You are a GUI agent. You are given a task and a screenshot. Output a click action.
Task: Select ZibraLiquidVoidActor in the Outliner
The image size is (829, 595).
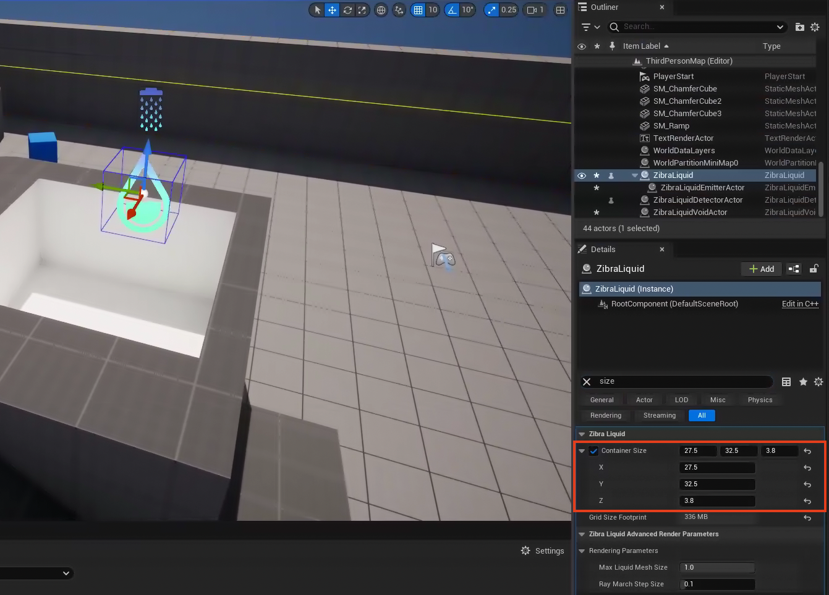tap(690, 213)
